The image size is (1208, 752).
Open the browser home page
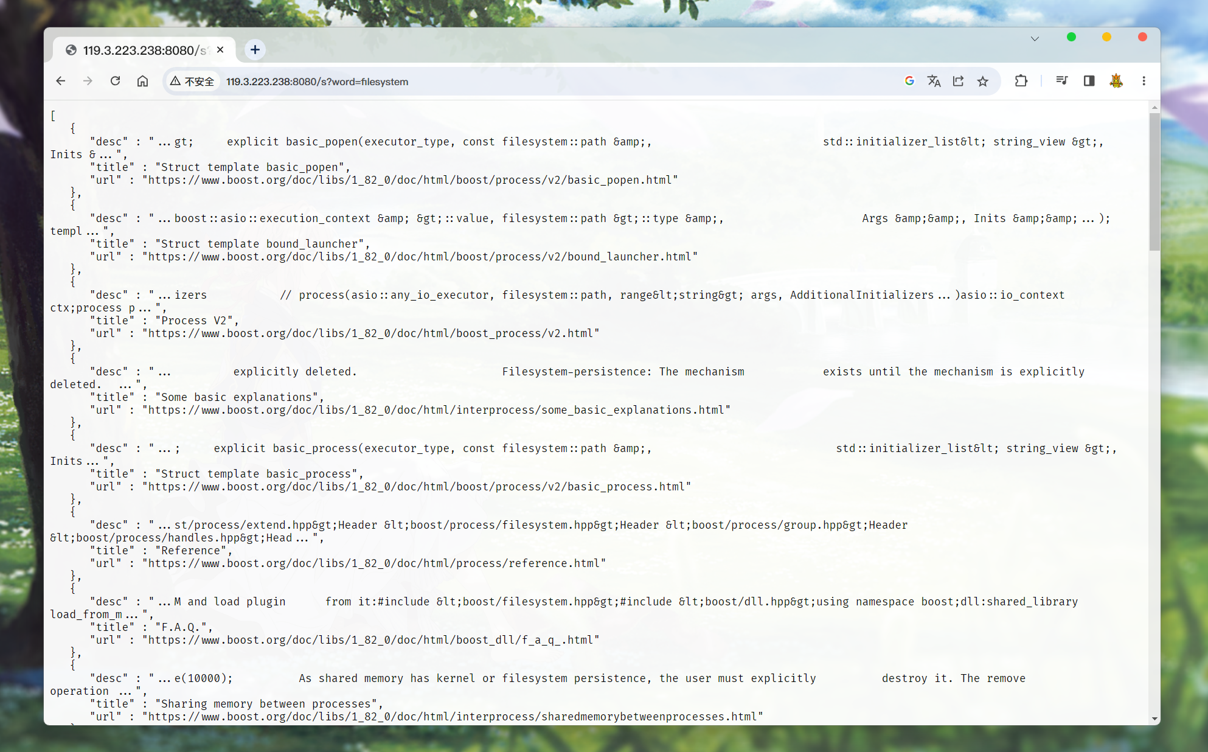[x=142, y=81]
